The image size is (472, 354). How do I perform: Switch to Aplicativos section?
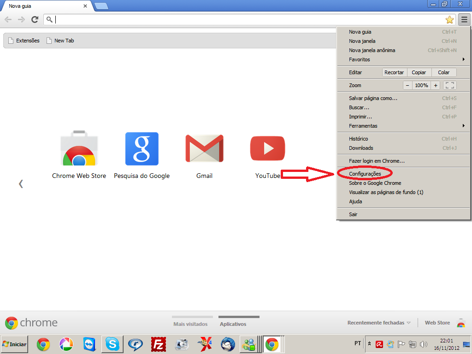(x=233, y=324)
